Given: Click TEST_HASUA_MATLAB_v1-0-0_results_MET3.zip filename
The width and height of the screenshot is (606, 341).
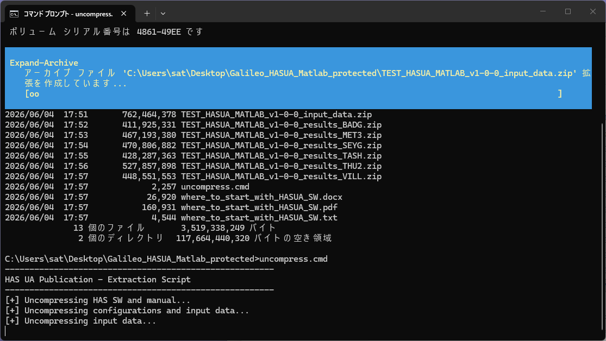Looking at the screenshot, I should pyautogui.click(x=282, y=135).
